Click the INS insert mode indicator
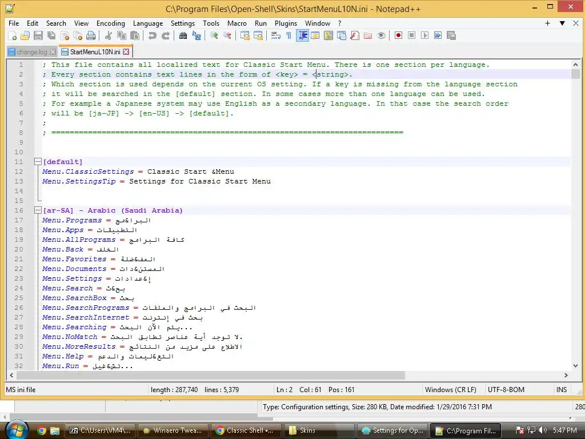 pyautogui.click(x=562, y=390)
